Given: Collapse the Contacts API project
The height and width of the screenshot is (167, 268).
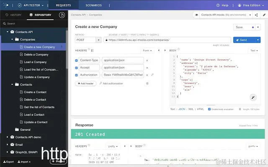Looking at the screenshot, I should click(x=8, y=32).
